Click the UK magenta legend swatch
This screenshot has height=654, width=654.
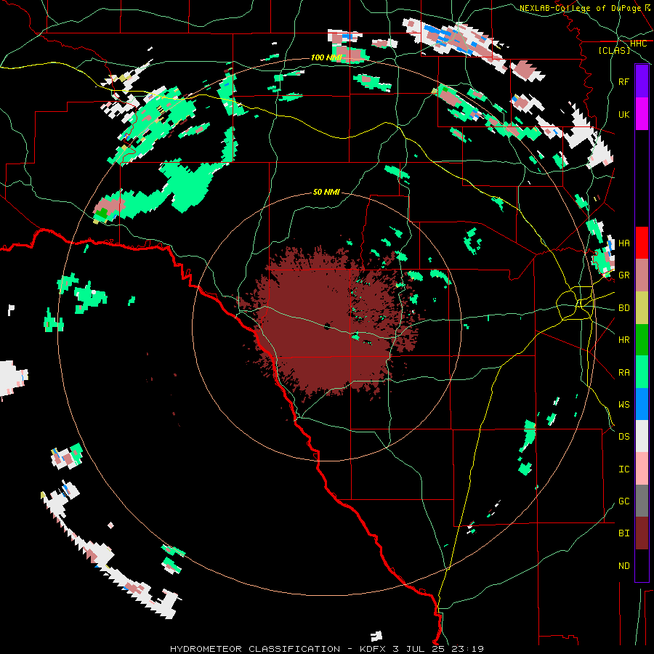point(642,114)
